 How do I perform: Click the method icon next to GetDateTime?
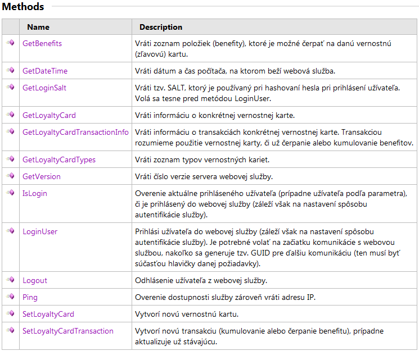(x=10, y=71)
